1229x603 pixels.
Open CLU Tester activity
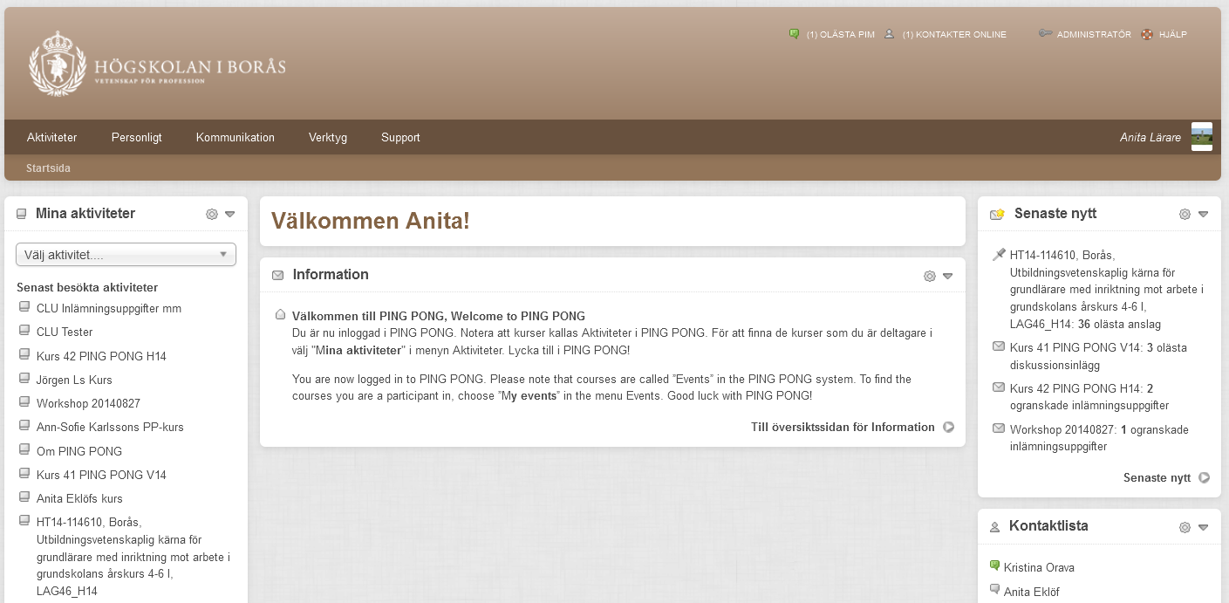pyautogui.click(x=65, y=332)
